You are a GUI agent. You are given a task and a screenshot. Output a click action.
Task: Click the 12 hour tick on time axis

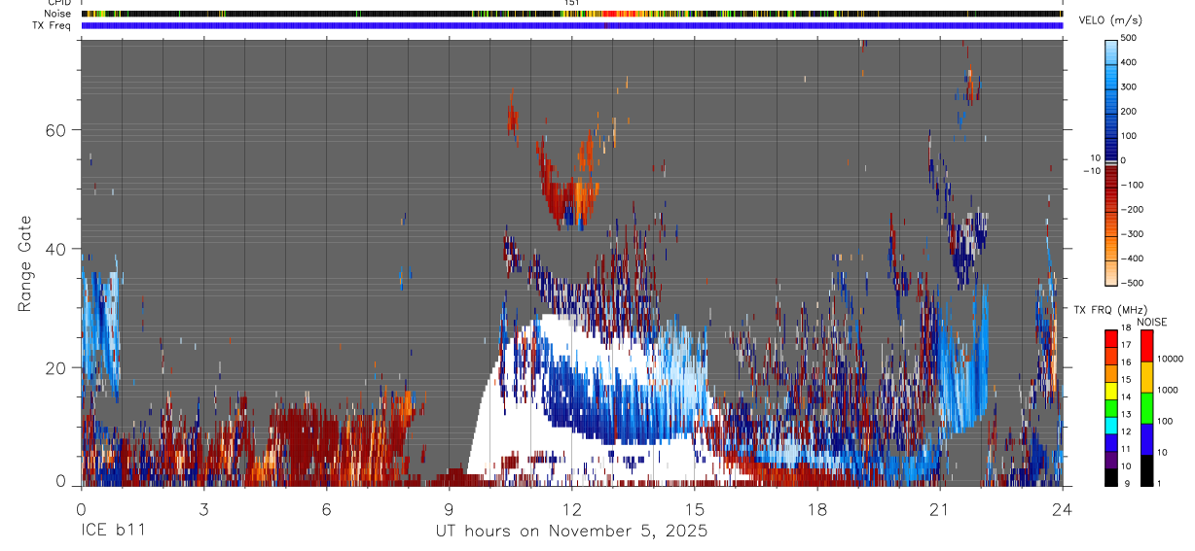coord(571,508)
